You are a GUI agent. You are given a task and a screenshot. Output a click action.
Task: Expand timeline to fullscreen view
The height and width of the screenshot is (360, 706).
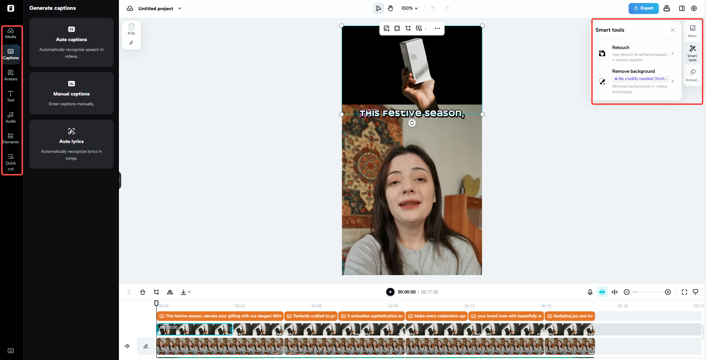tap(684, 292)
